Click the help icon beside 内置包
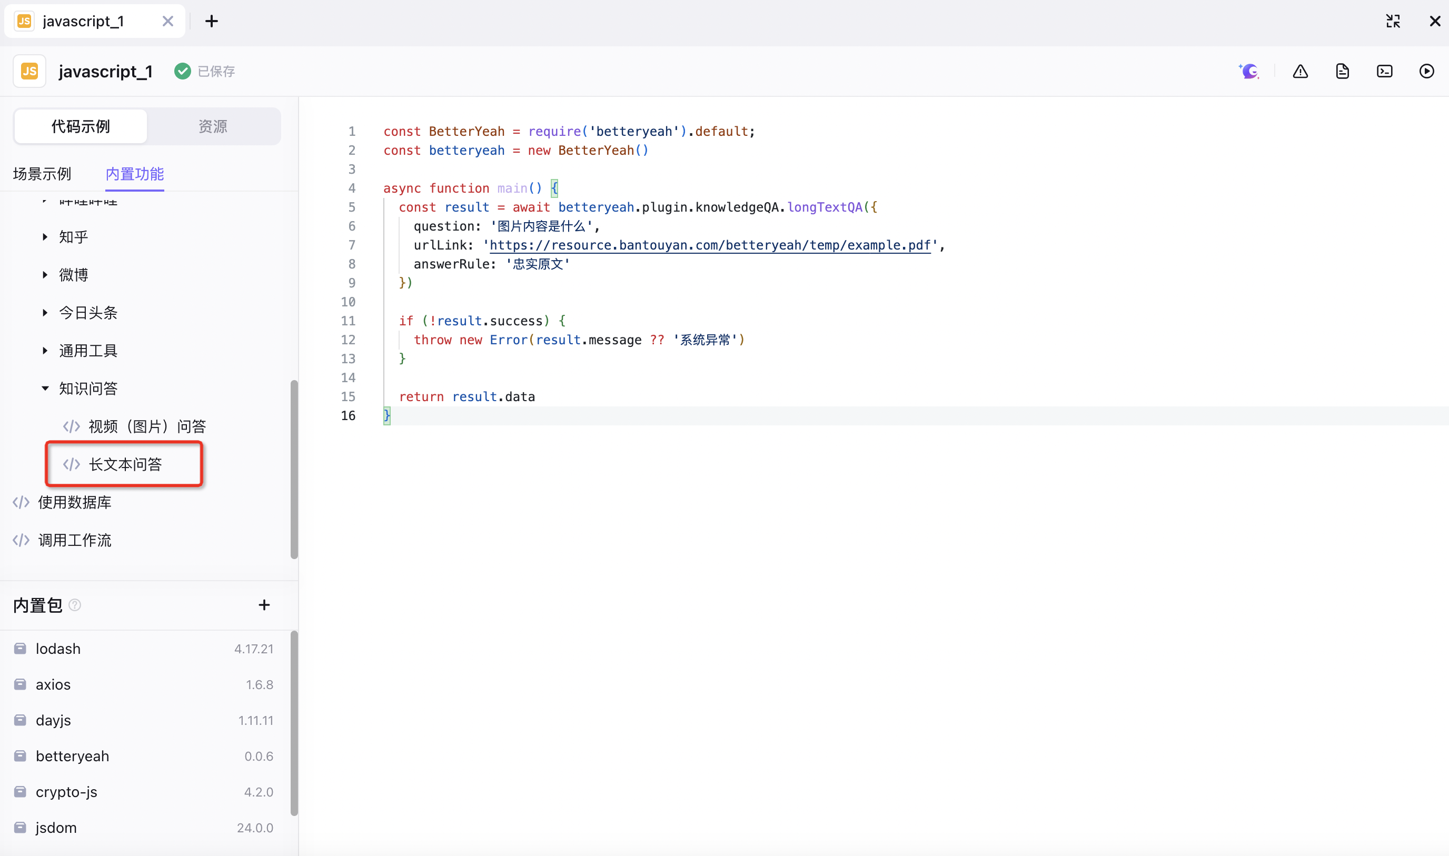Screen dimensions: 1449x856 click(x=75, y=604)
